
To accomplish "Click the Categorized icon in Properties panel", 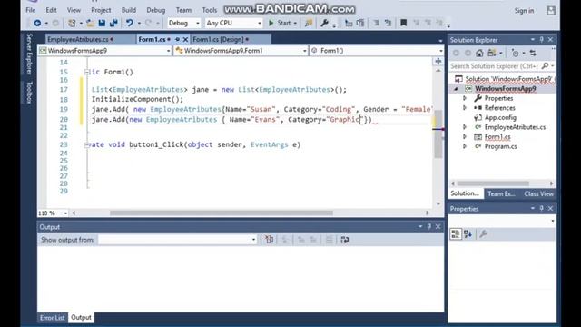I will pos(456,234).
